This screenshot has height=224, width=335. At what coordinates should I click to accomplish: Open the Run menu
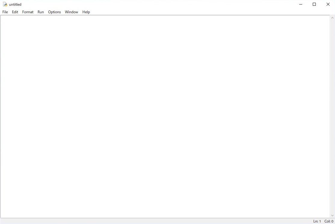tap(41, 12)
